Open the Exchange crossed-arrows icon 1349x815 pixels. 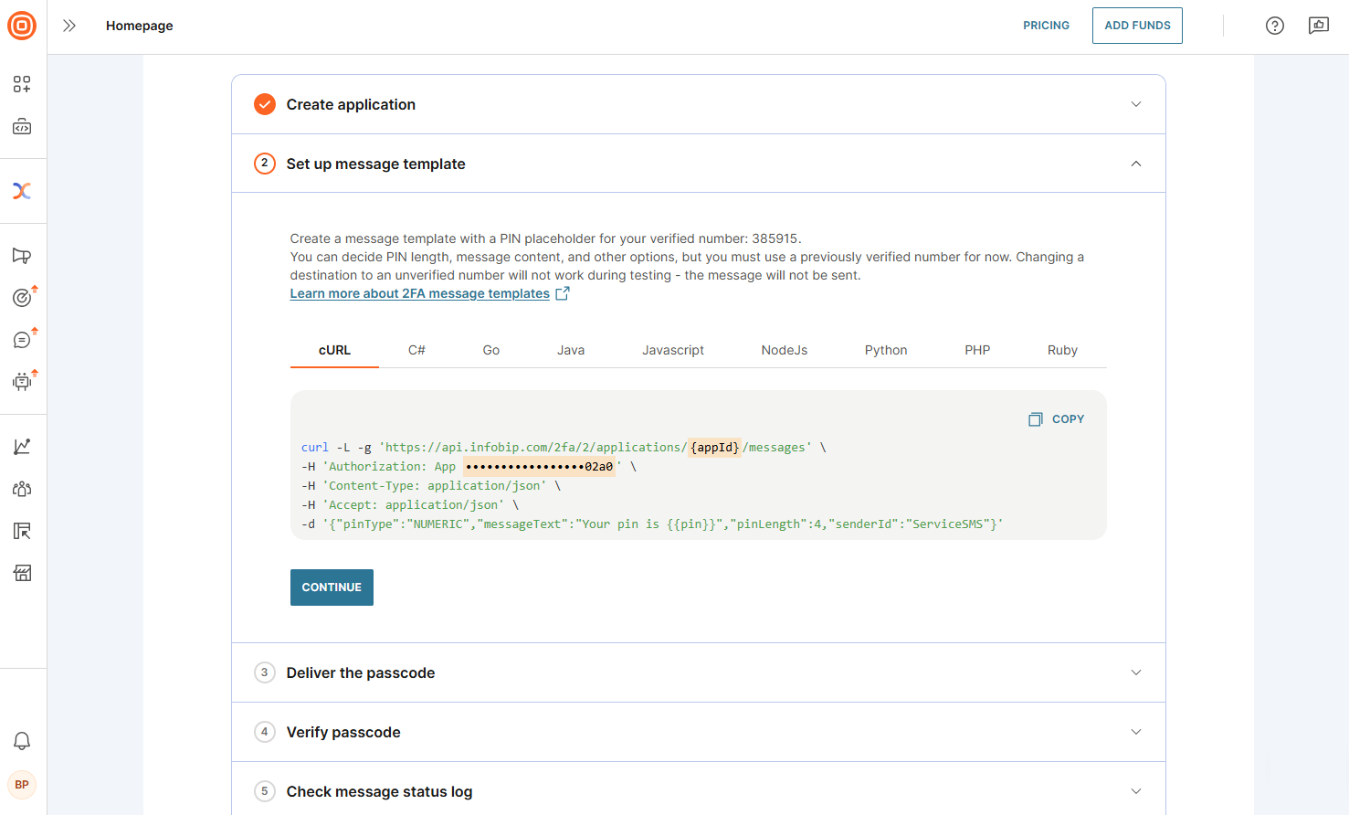point(22,191)
